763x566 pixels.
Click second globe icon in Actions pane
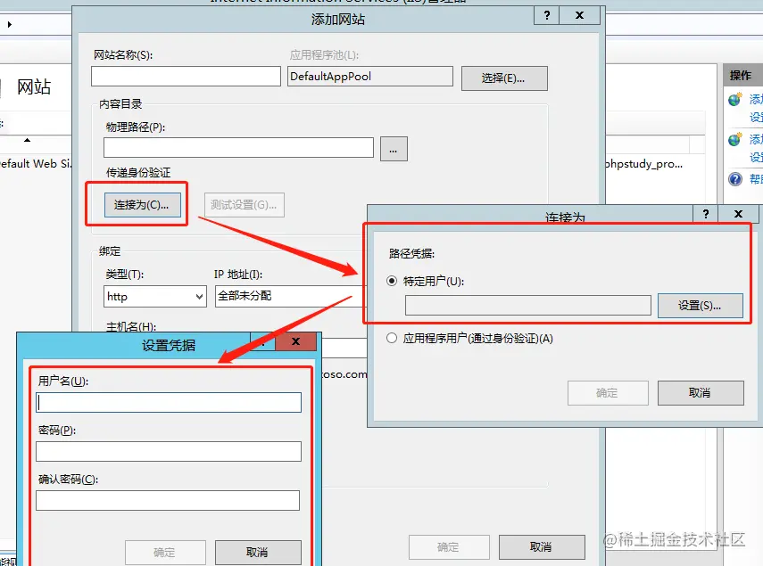(x=735, y=139)
